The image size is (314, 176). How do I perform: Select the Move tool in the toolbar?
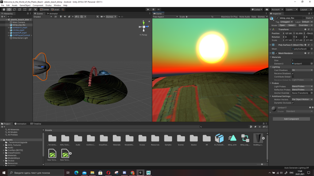(x=9, y=9)
